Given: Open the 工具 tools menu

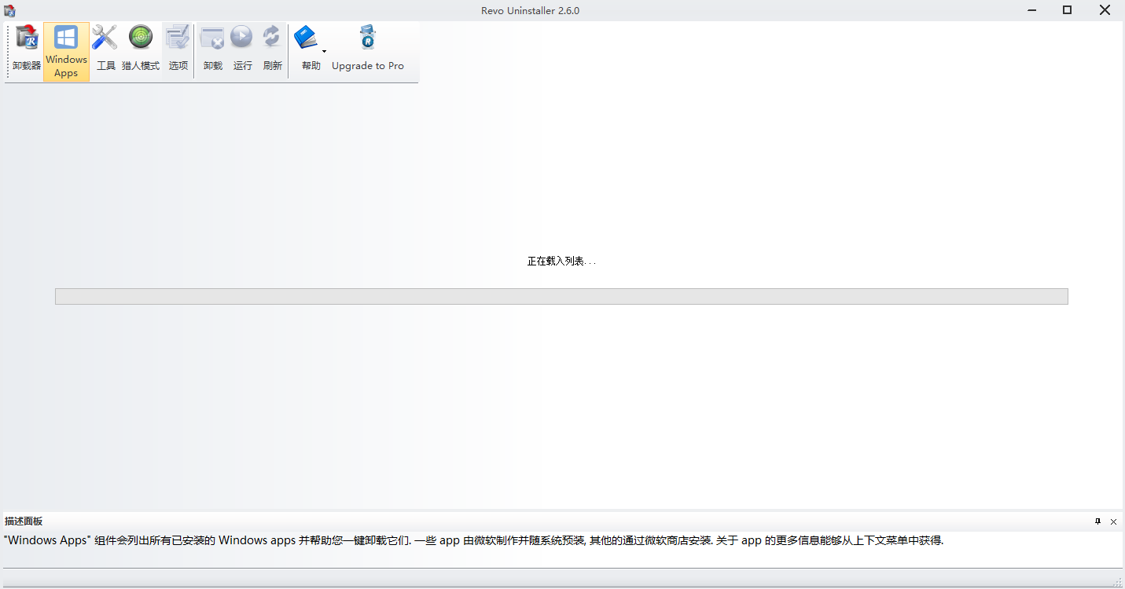Looking at the screenshot, I should point(105,50).
